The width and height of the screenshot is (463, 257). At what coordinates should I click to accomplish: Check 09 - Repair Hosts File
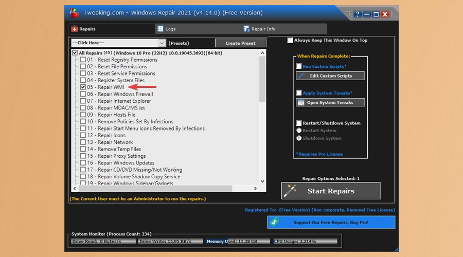(83, 115)
